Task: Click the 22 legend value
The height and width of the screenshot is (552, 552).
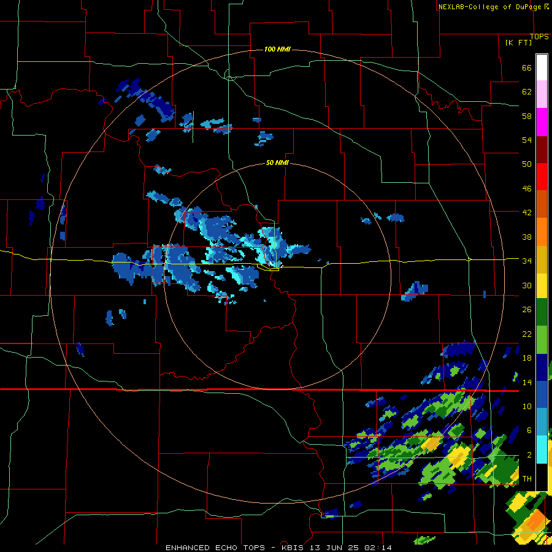Action: (527, 334)
